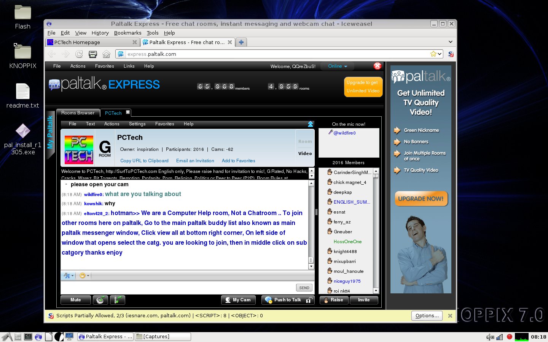Click the welcome banner scroll down arrow
Image resolution: width=548 pixels, height=342 pixels.
pos(311,176)
